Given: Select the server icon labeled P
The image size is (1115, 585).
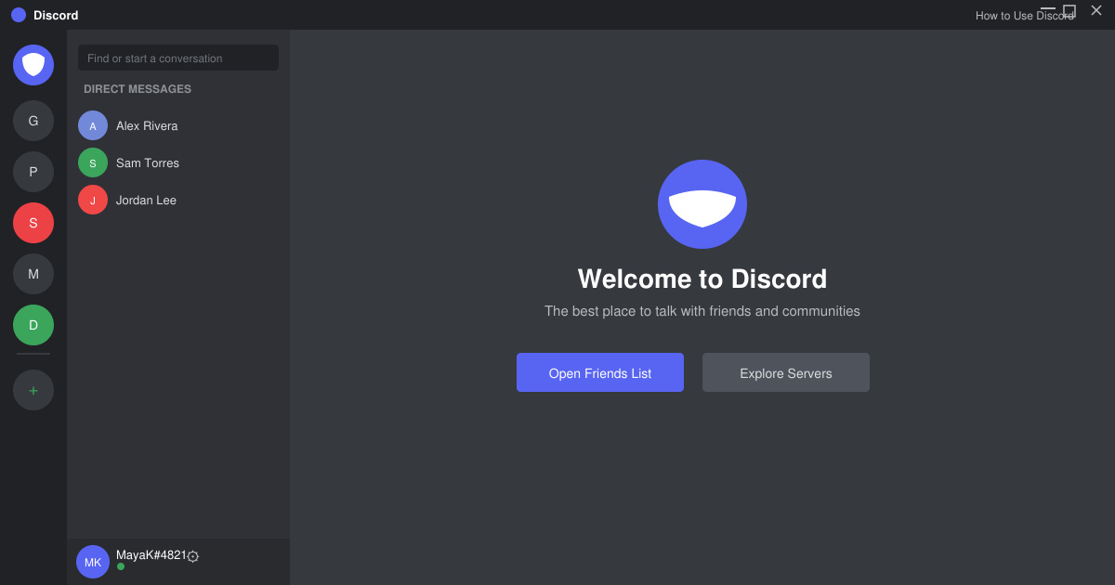Looking at the screenshot, I should click(x=33, y=172).
